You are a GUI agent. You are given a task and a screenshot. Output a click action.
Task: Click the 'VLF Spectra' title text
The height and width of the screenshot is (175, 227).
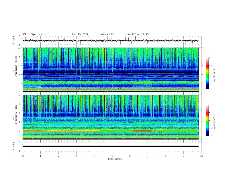click(32, 34)
